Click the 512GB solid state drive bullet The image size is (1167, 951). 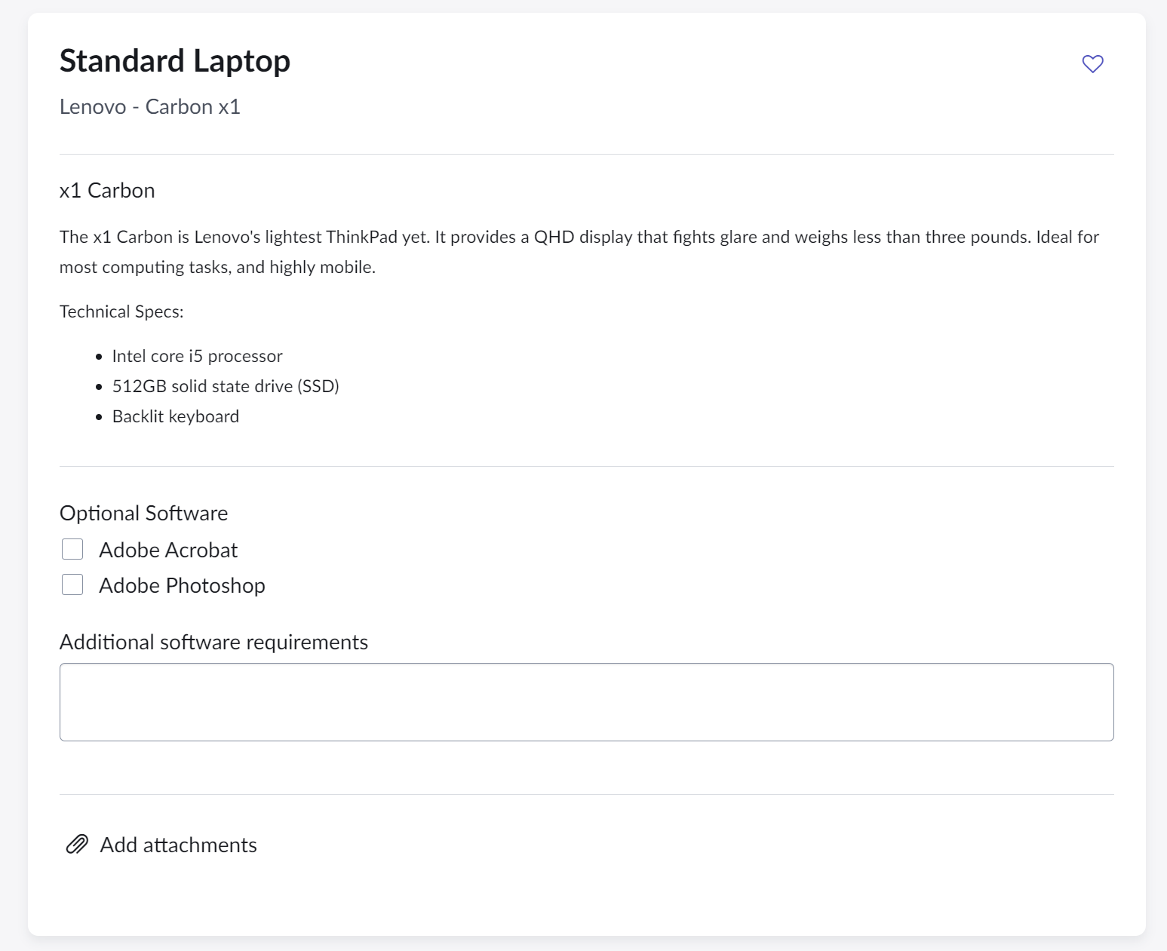(226, 386)
